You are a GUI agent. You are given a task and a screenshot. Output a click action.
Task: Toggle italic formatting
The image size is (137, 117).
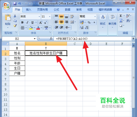pyautogui.click(x=27, y=22)
